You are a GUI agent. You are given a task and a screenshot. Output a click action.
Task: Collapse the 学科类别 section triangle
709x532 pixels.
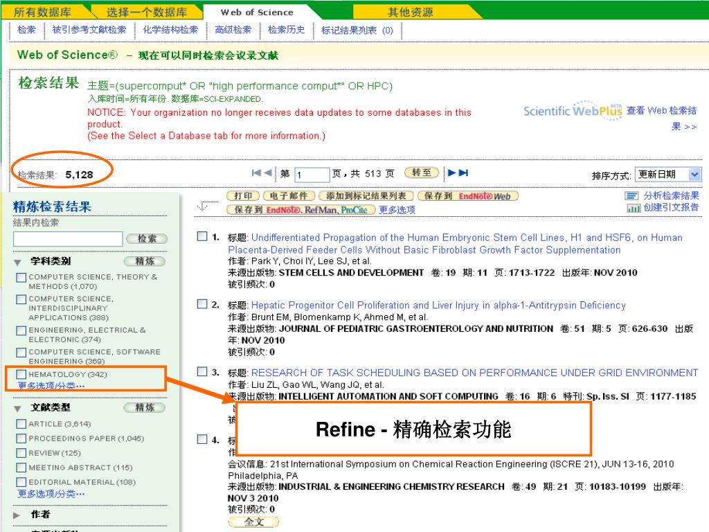(17, 263)
